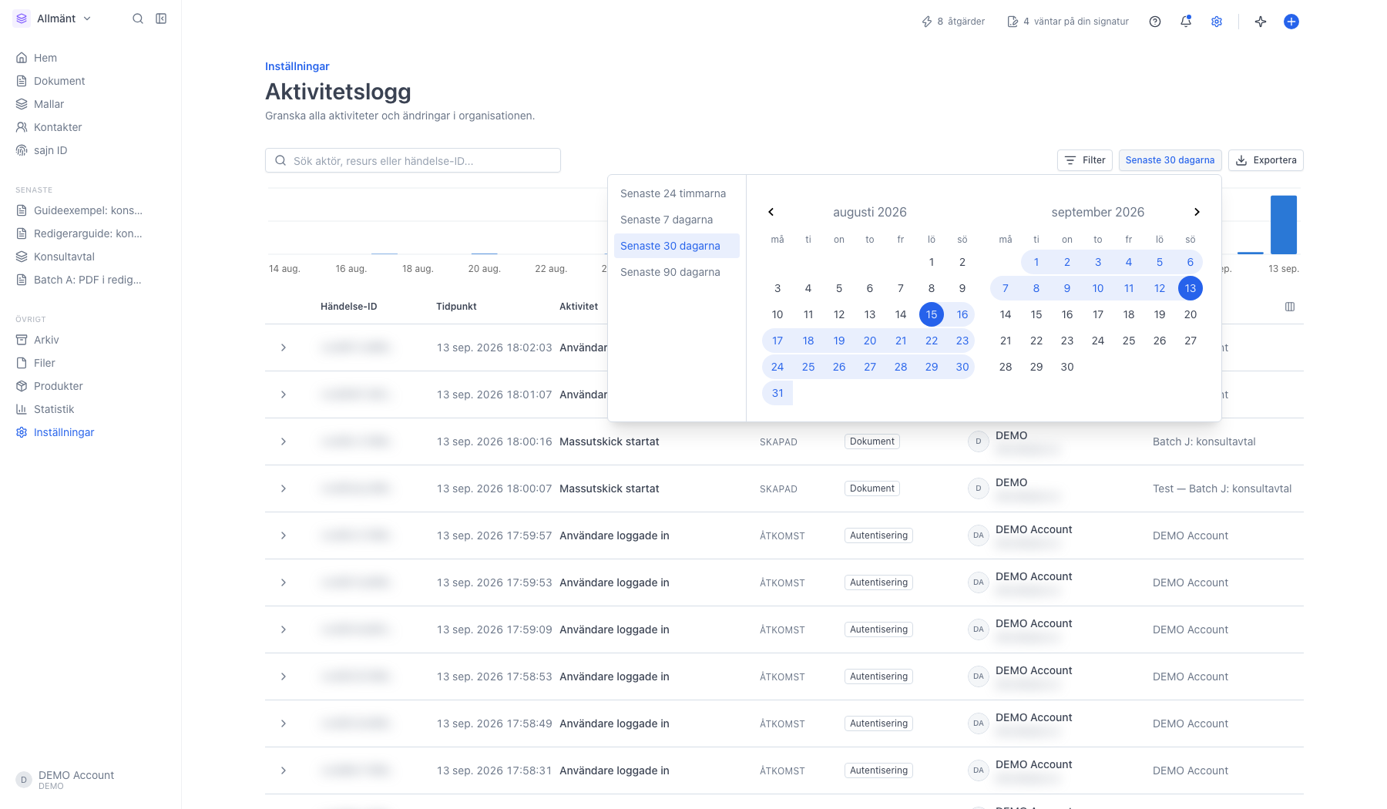Open the notifications bell
This screenshot has width=1387, height=809.
coord(1186,22)
